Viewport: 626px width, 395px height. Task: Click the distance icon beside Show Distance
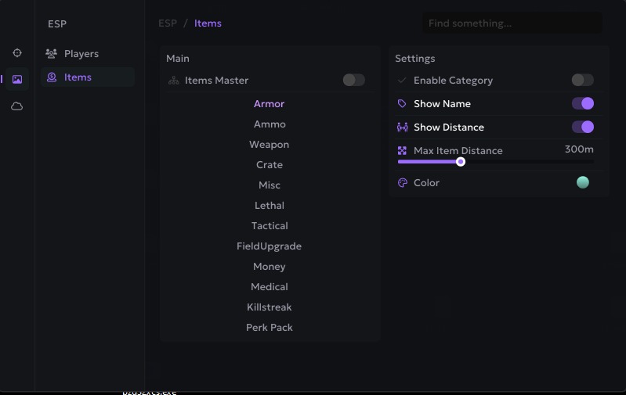402,127
